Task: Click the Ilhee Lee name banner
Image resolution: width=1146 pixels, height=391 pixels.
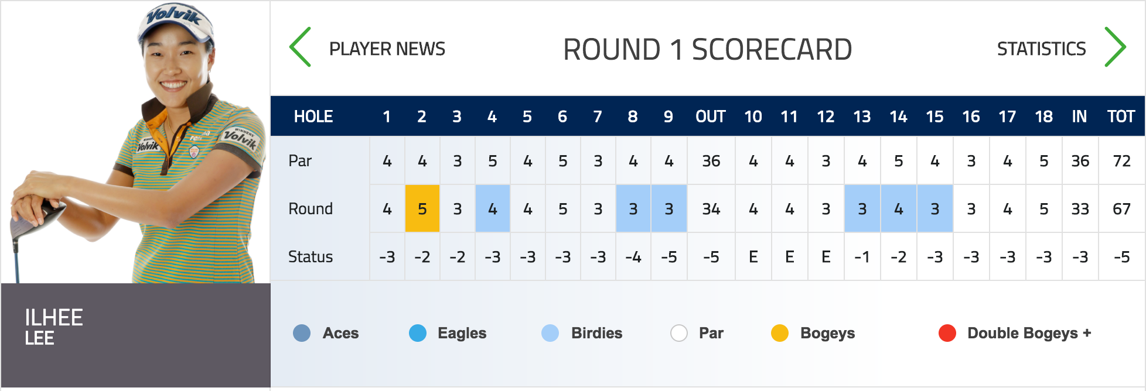Action: (136, 335)
